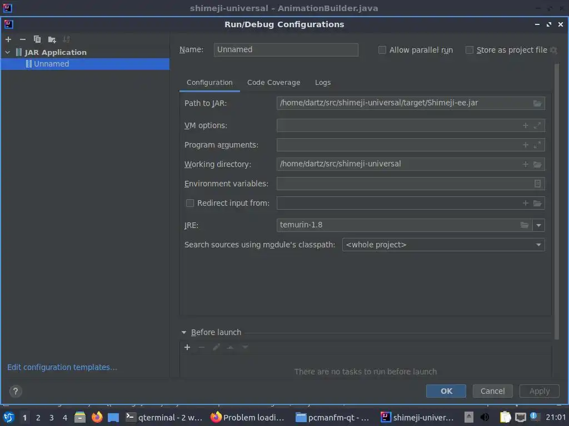This screenshot has height=426, width=569.
Task: Enable Allow parallel run
Action: [x=382, y=50]
